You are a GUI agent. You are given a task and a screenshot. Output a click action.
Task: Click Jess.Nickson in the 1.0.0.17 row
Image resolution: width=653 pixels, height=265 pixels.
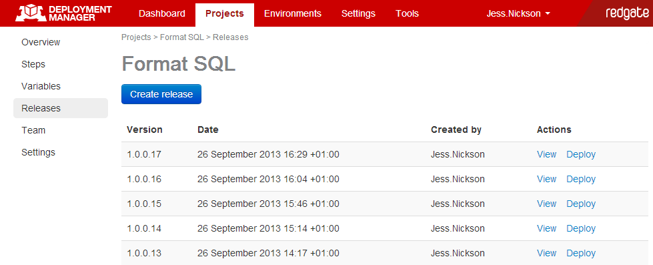click(x=458, y=155)
